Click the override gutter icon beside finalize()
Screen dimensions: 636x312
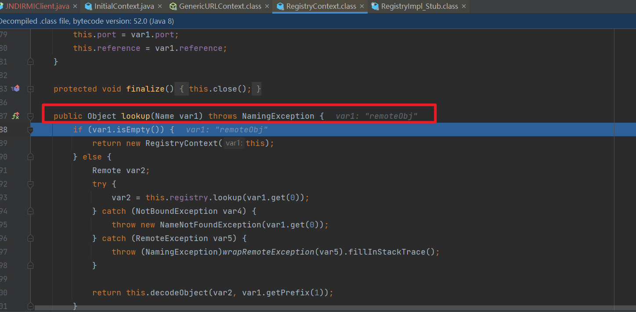pos(16,89)
